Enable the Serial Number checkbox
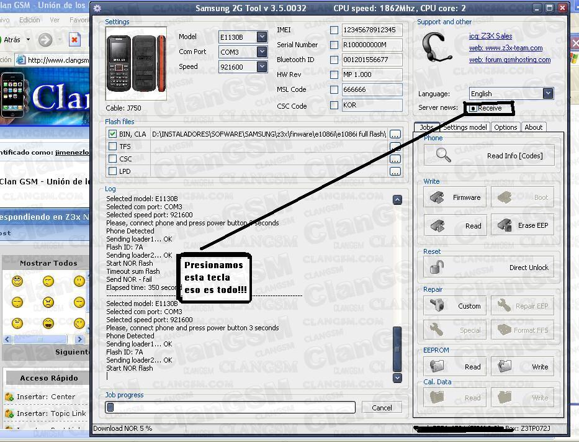Image resolution: width=579 pixels, height=442 pixels. click(x=334, y=45)
